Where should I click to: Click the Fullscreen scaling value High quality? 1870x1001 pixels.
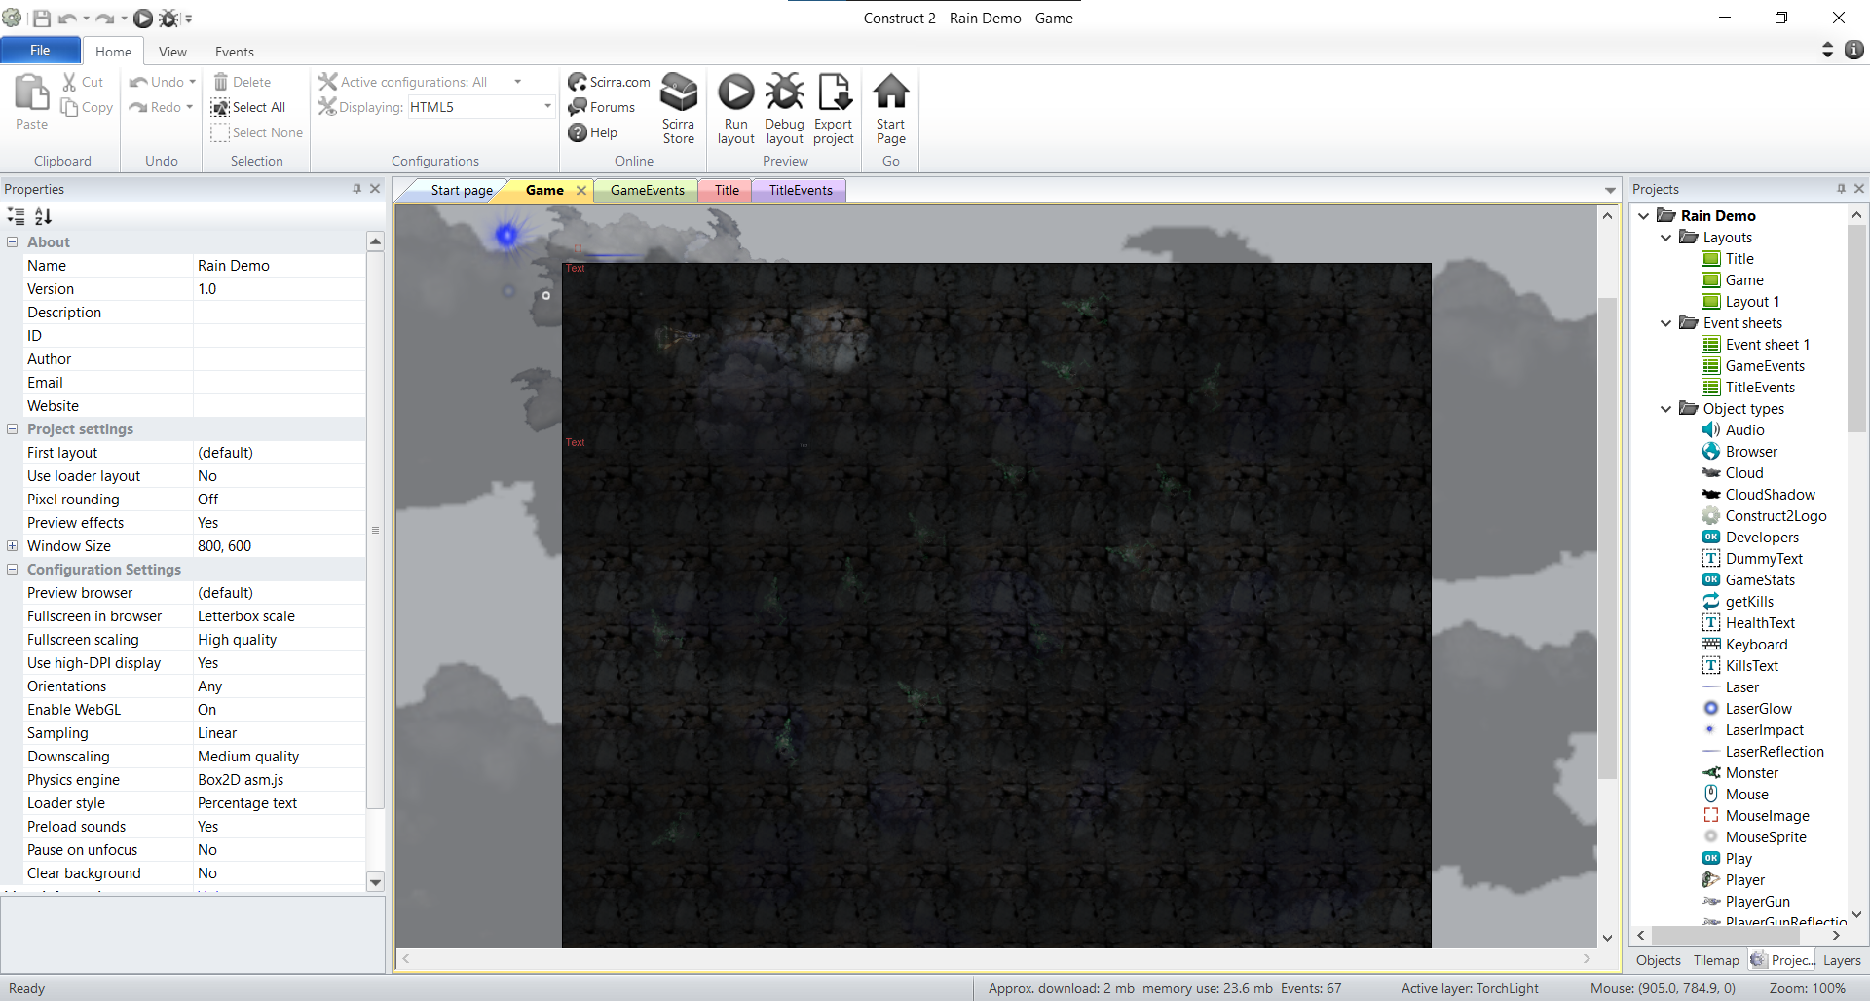click(x=280, y=640)
